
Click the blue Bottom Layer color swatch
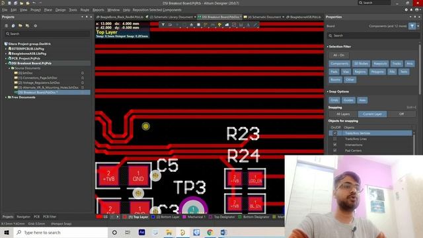pyautogui.click(x=153, y=217)
